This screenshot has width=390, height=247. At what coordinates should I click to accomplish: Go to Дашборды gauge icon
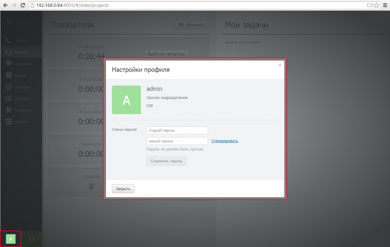pyautogui.click(x=8, y=87)
